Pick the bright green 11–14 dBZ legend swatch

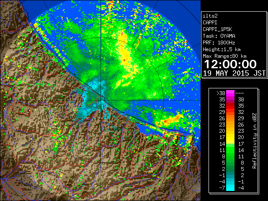(230, 150)
